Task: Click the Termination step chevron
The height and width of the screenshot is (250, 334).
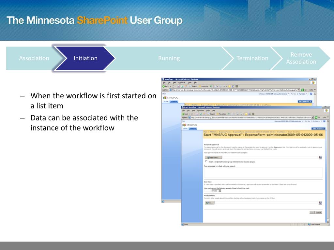Action: [x=252, y=58]
